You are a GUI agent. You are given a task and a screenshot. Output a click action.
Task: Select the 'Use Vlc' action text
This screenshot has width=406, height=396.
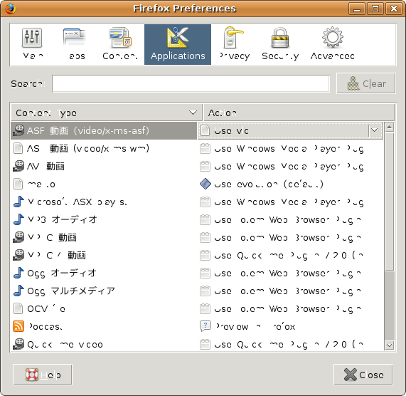pos(231,131)
